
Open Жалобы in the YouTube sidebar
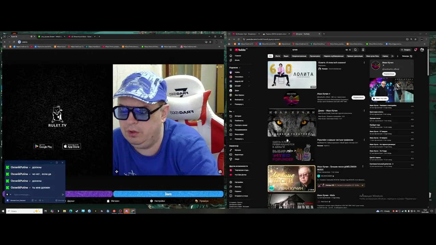[x=237, y=186]
